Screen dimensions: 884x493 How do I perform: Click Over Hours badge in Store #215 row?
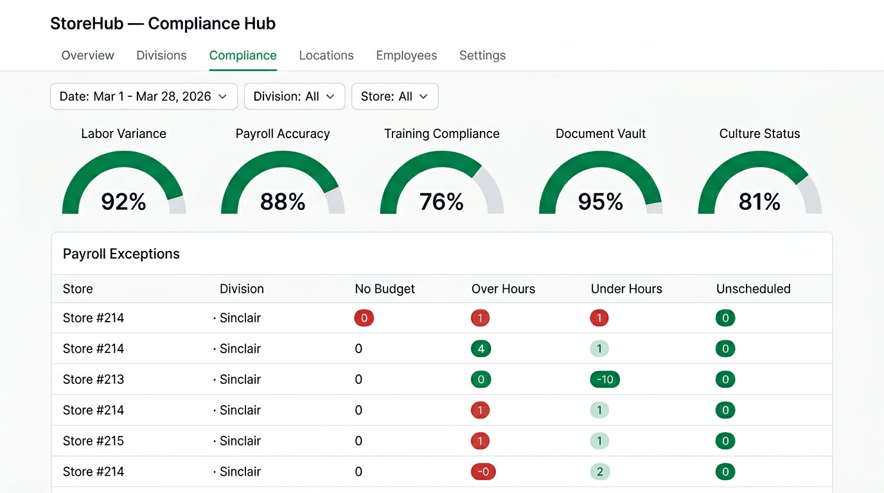click(x=480, y=441)
